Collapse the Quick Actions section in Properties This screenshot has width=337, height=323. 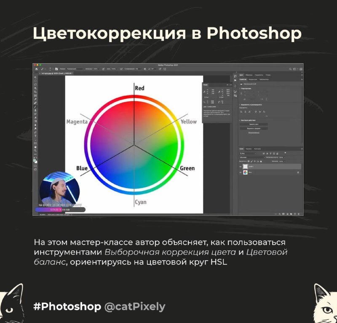click(x=240, y=120)
